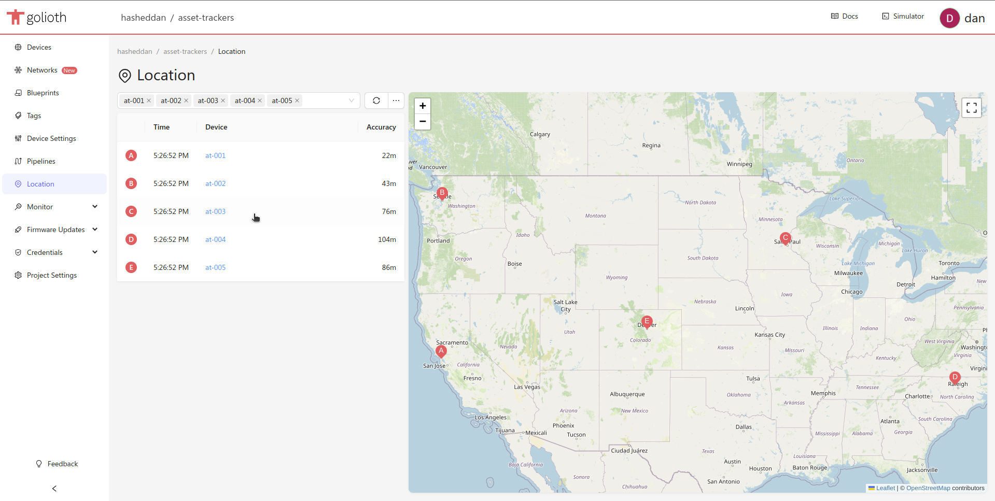Open device at-001 link

pos(215,155)
